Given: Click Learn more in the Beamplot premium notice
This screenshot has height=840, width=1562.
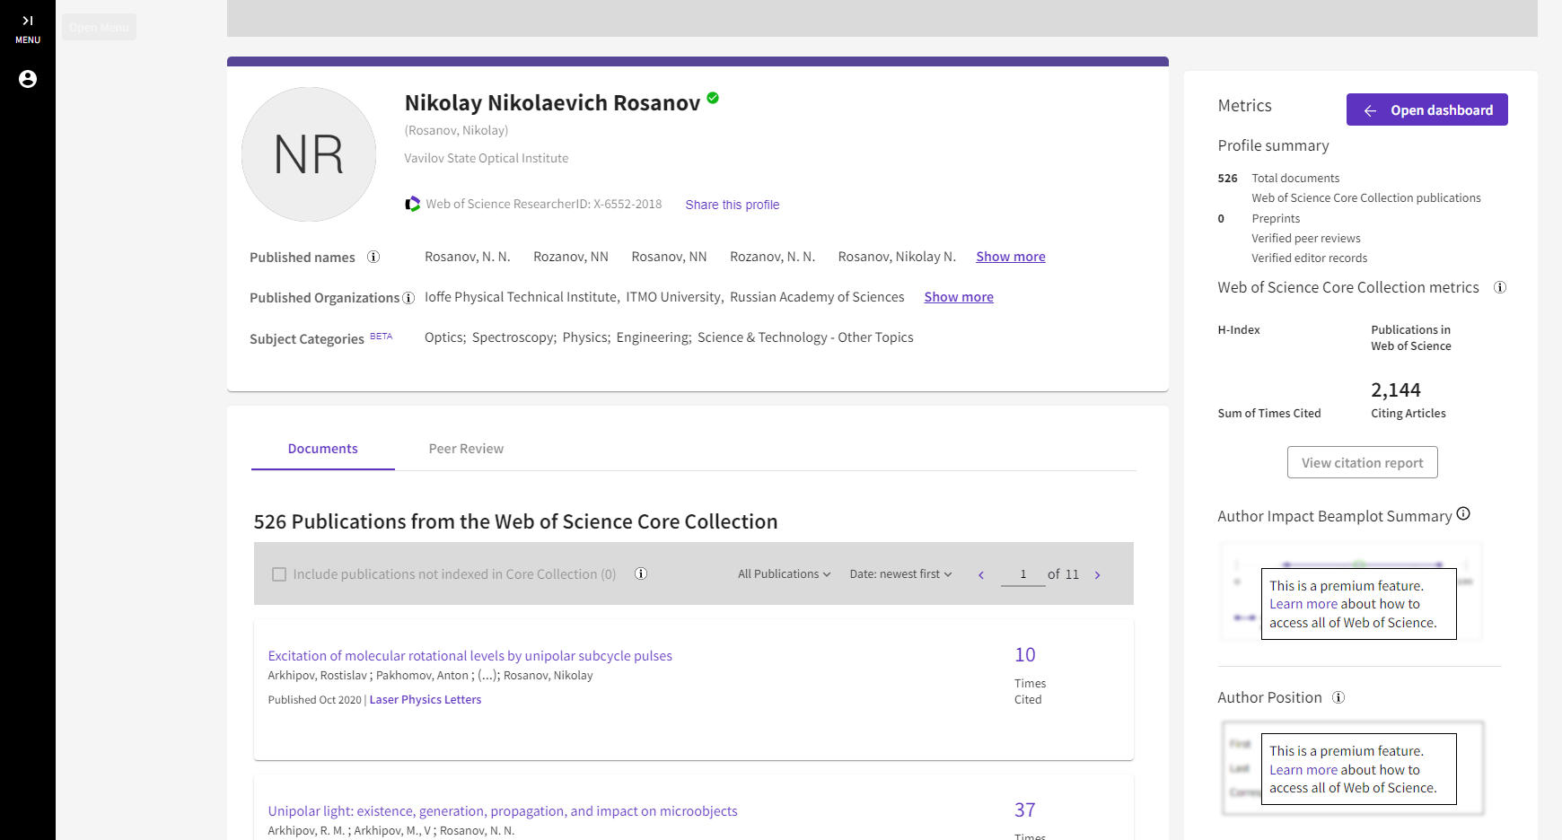Looking at the screenshot, I should tap(1303, 604).
